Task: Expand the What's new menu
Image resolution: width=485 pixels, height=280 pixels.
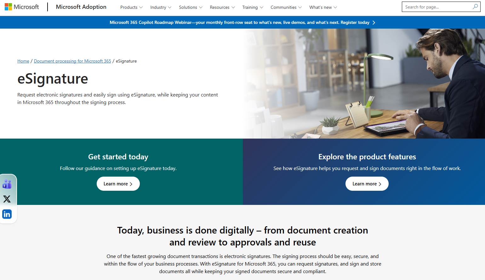Action: coord(323,7)
